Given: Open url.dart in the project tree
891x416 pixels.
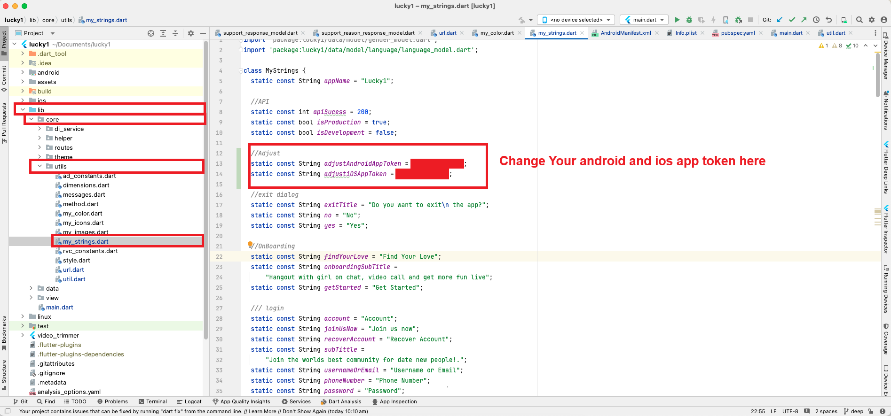Looking at the screenshot, I should tap(73, 270).
